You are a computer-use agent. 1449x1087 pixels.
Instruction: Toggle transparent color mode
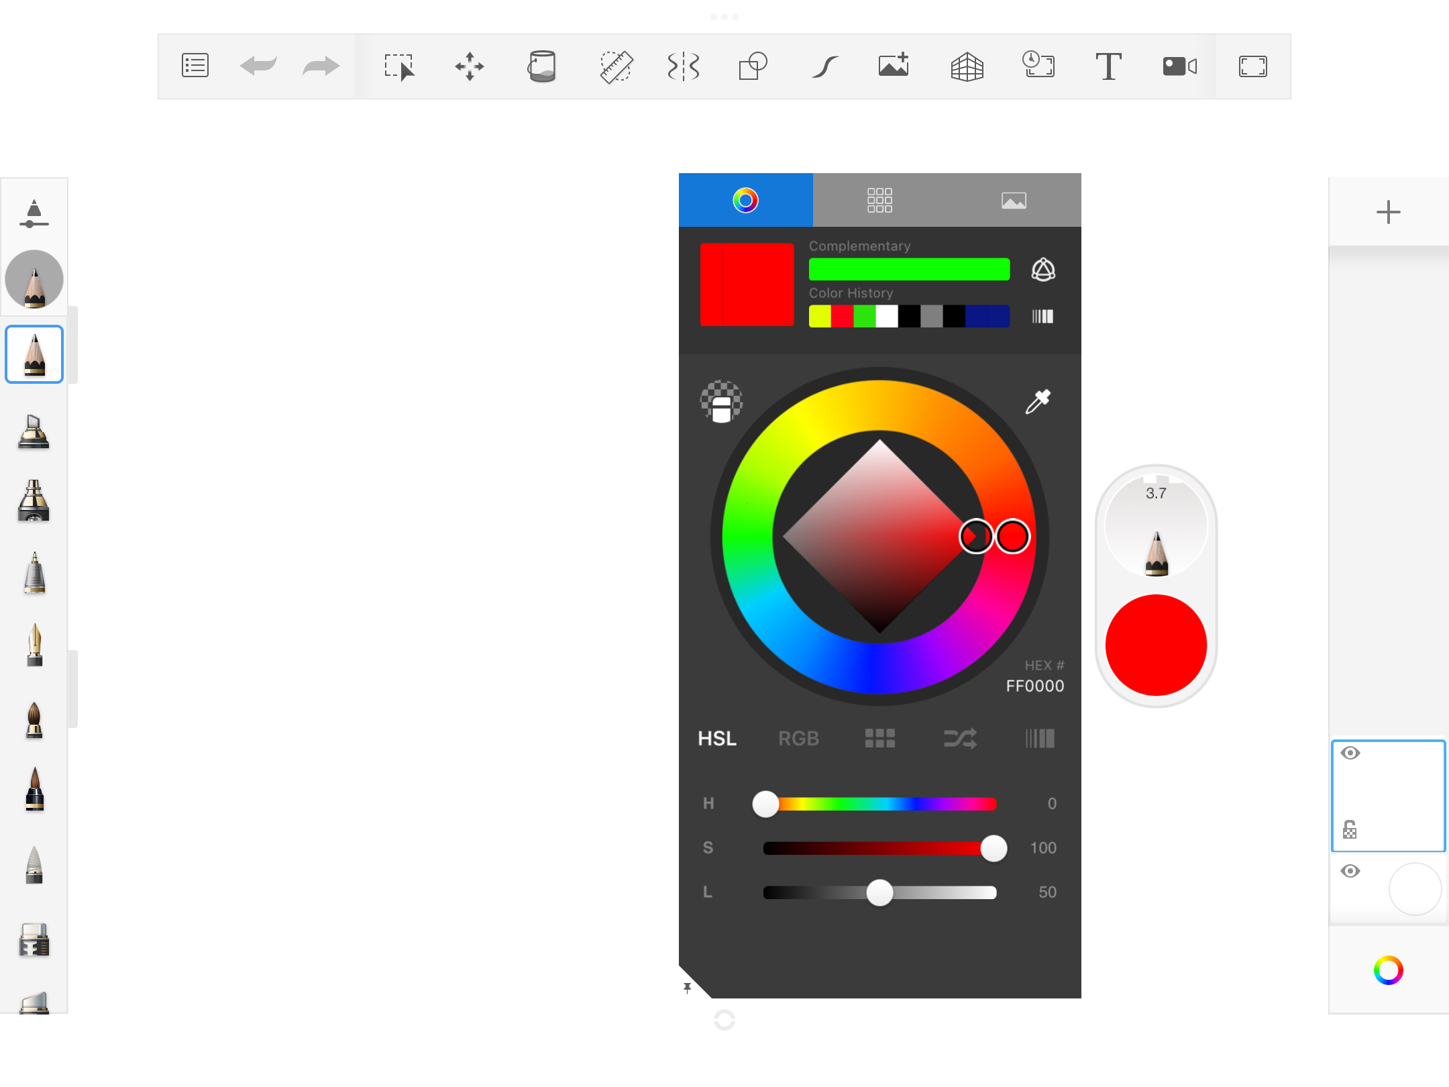721,401
